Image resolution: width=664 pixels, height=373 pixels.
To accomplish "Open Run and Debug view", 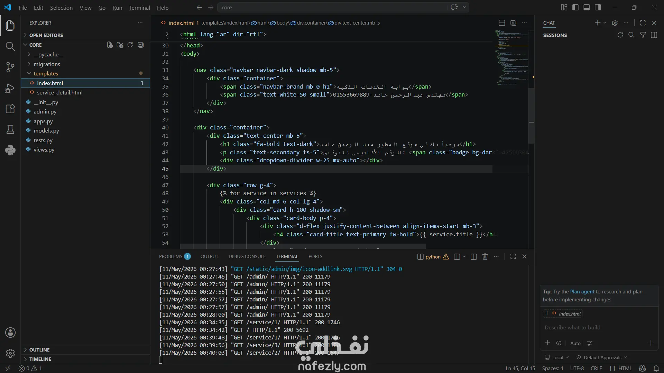I will (x=10, y=88).
